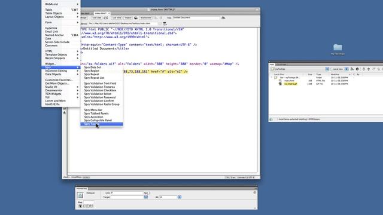Choose Spry Validation Password
The height and width of the screenshot is (215, 383).
102,97
